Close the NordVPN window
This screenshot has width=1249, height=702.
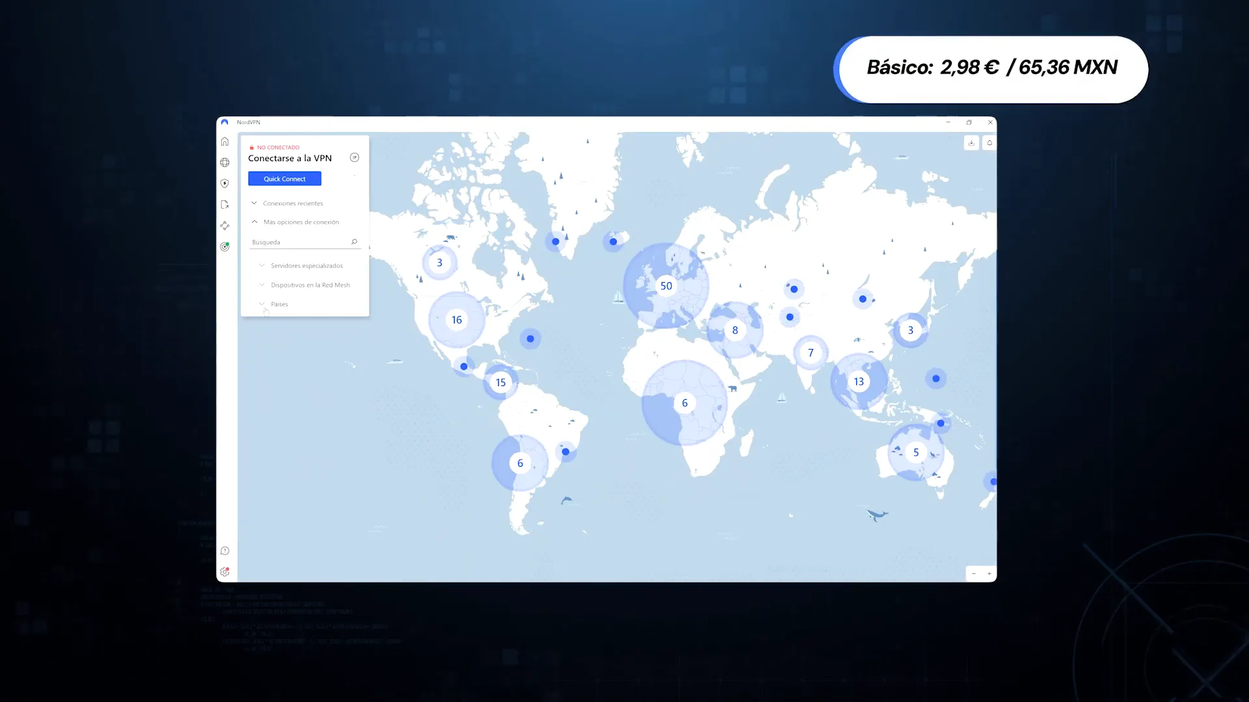pos(991,122)
